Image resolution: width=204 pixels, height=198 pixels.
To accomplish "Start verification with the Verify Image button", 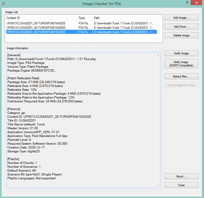I will point(181,53).
